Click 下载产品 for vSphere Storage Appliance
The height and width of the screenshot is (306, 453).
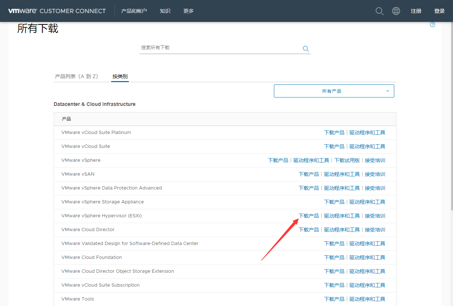pyautogui.click(x=334, y=202)
